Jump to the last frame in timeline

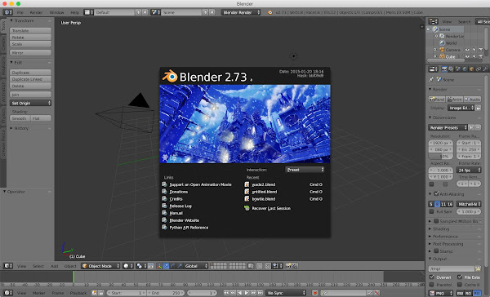(x=261, y=293)
